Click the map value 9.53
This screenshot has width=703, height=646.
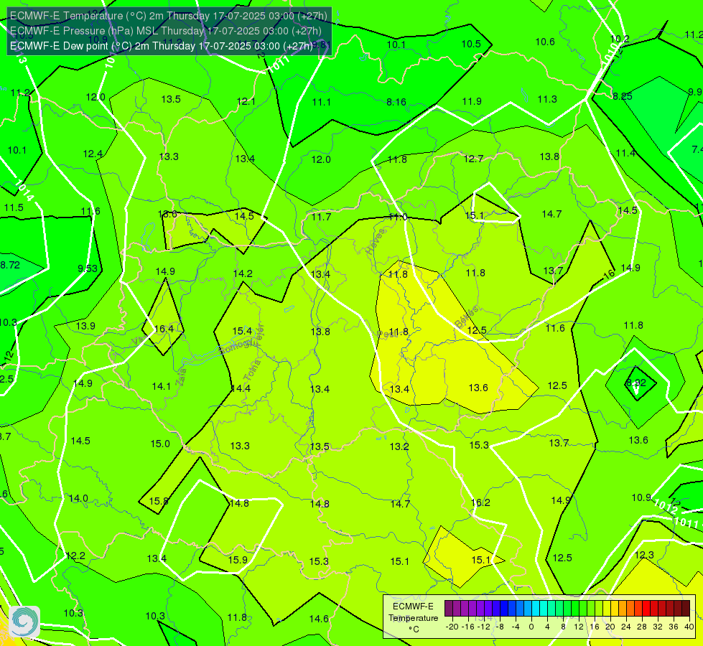(88, 268)
